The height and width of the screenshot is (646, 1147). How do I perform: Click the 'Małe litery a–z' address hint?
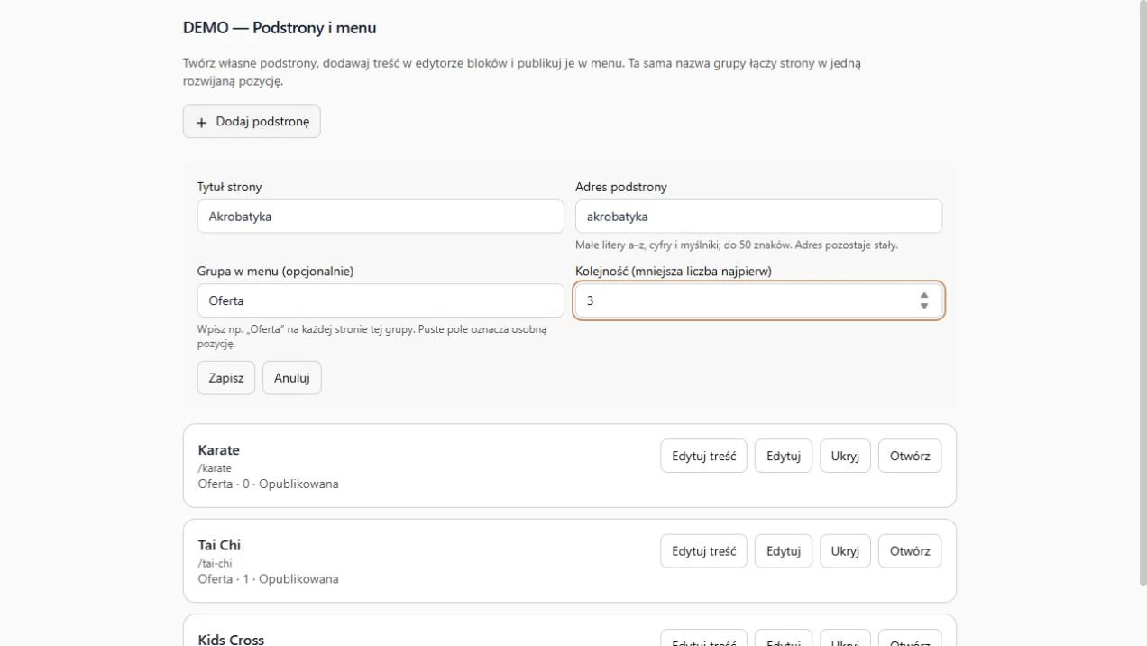[x=737, y=245]
